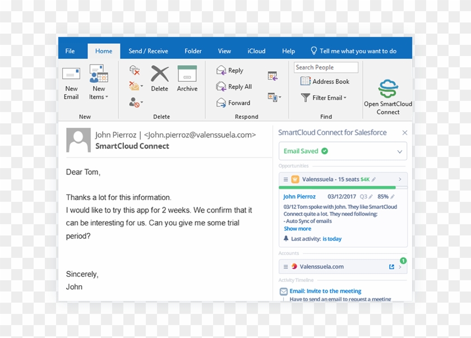Click the Meeting reply icon
This screenshot has height=338, width=471.
pyautogui.click(x=273, y=76)
